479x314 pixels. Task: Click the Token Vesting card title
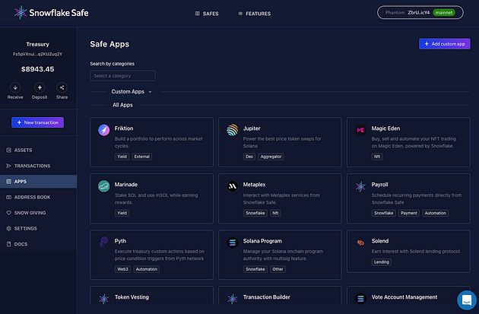(x=132, y=297)
